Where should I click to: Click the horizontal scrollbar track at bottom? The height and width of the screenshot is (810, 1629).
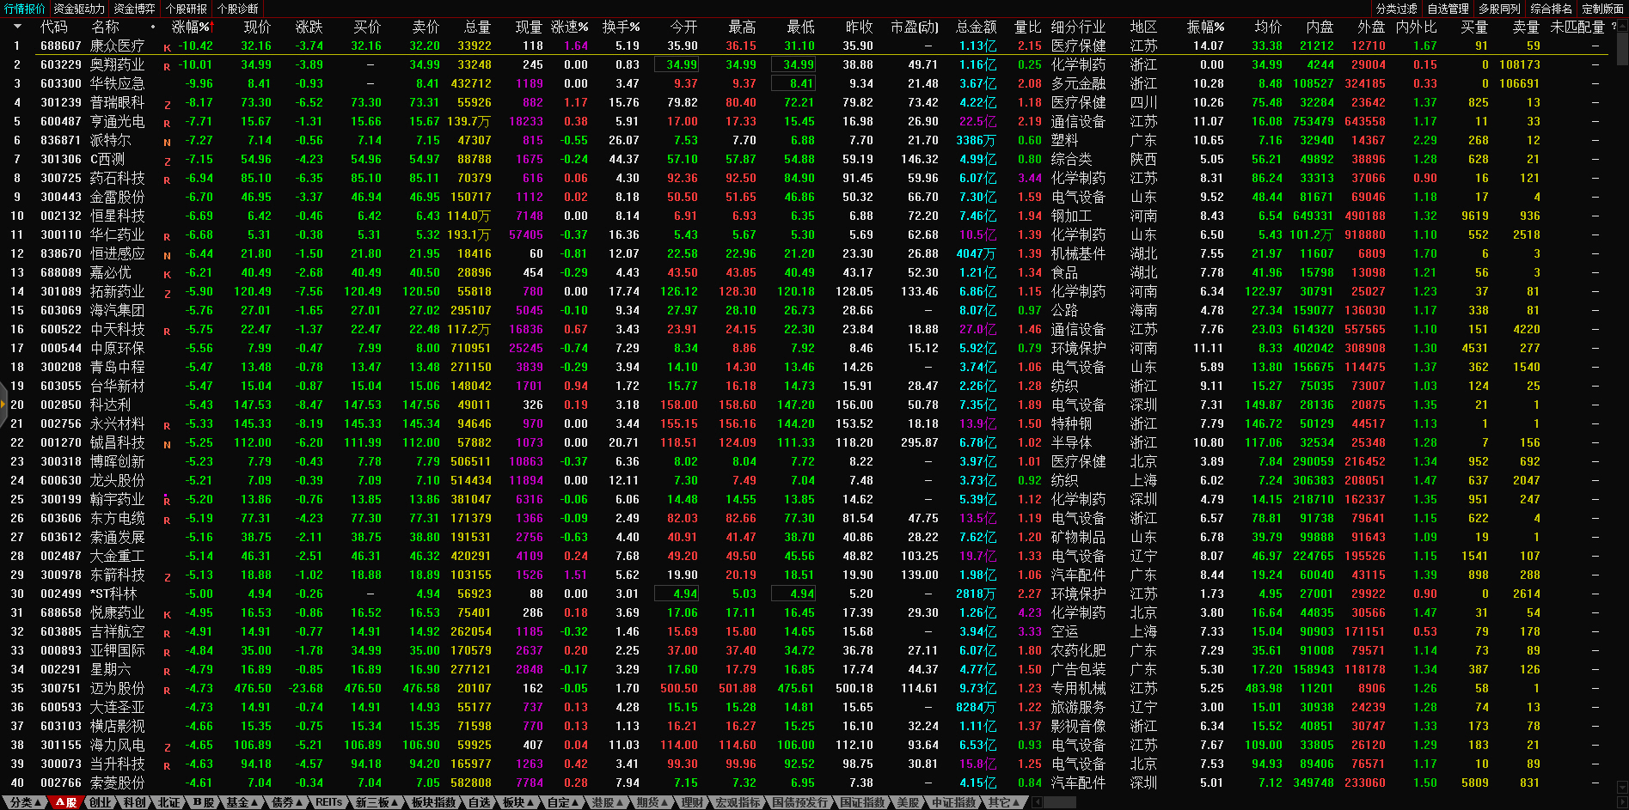pos(1289,802)
